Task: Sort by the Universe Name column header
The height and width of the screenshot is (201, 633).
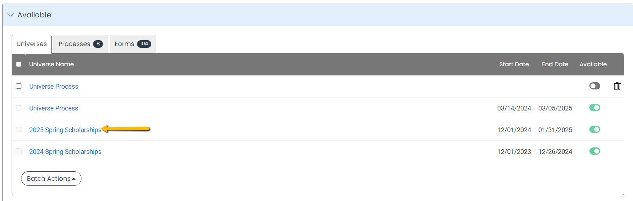Action: (x=52, y=64)
